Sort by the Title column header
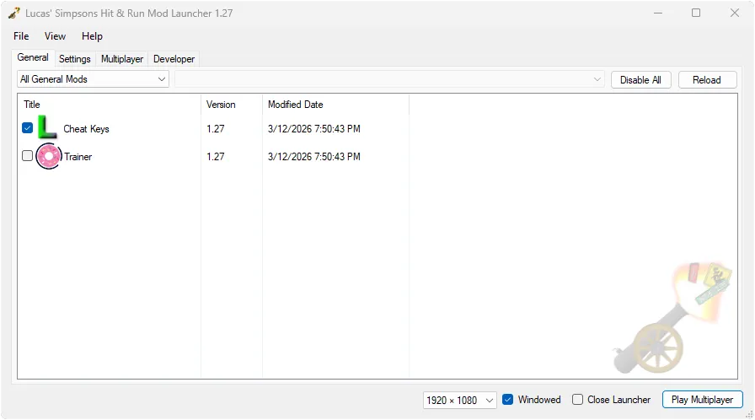Screen dimensions: 755x420 110,105
